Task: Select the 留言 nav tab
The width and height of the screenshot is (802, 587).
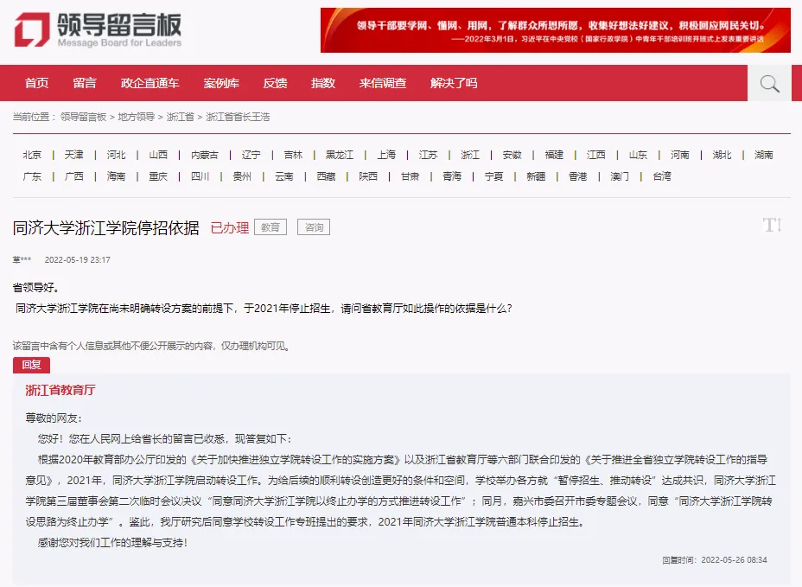Action: tap(84, 83)
